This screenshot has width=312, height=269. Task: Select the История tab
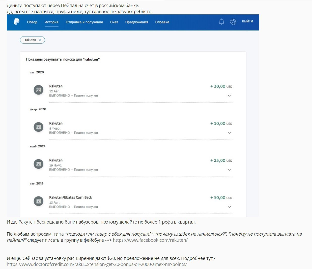[x=51, y=22]
